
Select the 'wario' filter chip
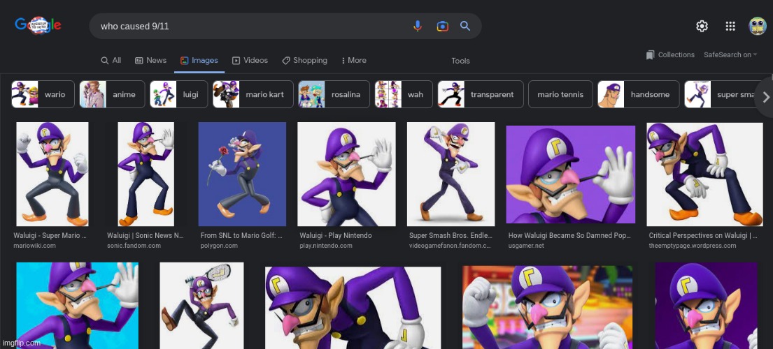tap(43, 94)
